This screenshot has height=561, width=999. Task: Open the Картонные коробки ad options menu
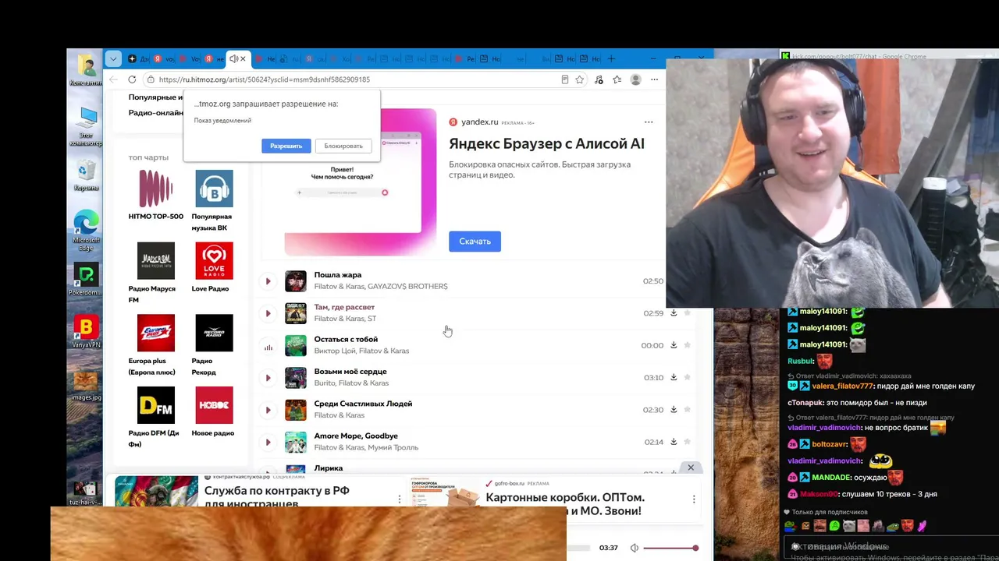point(694,499)
